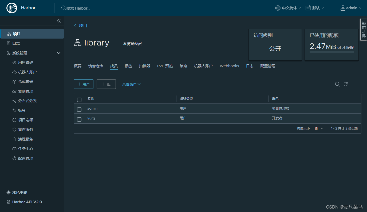367x212 pixels.
Task: Switch to the 概要 tab
Action: click(x=78, y=66)
